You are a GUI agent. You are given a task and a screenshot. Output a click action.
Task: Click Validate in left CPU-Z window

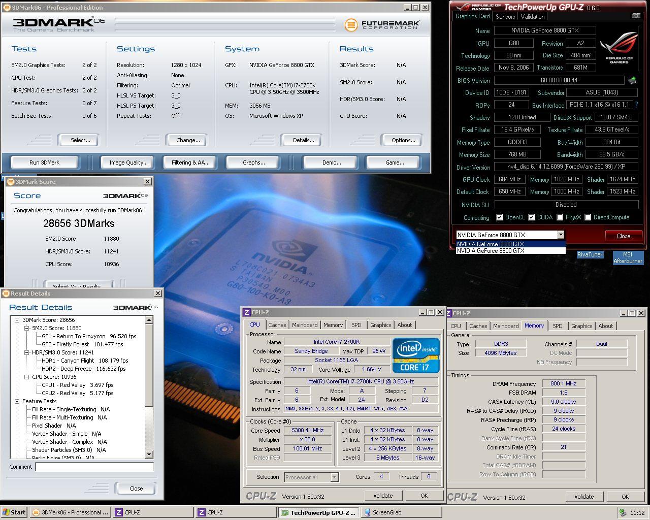[383, 496]
